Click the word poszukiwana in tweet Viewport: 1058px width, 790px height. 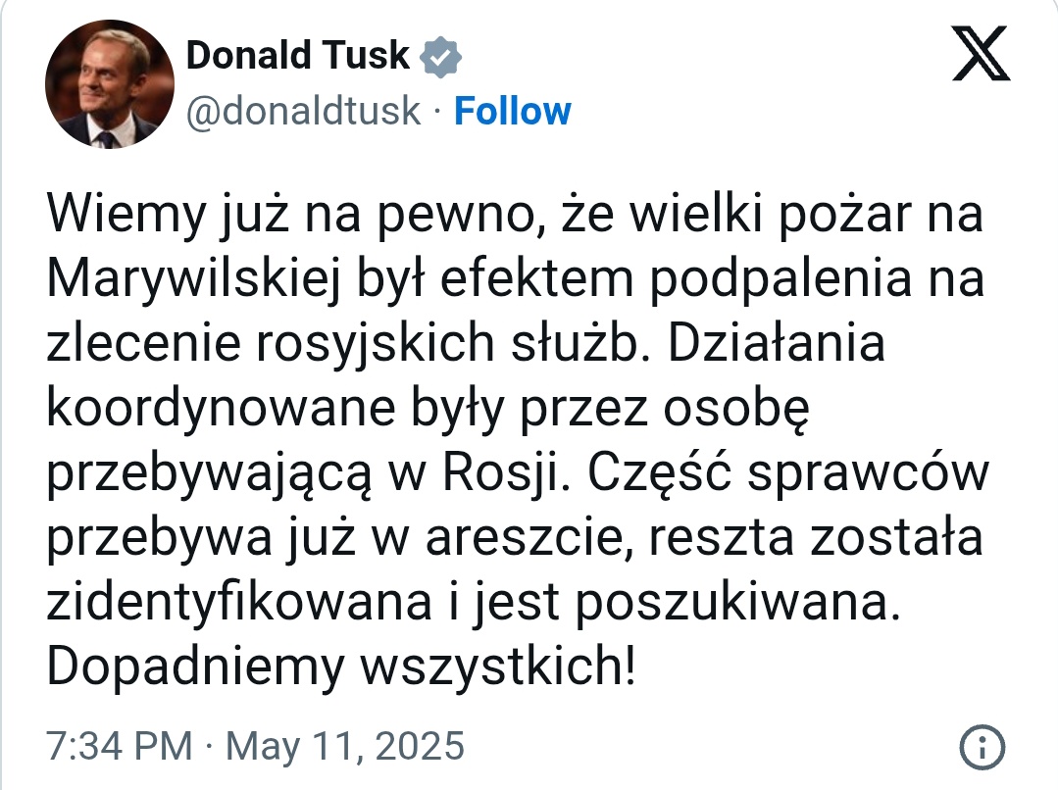[737, 603]
